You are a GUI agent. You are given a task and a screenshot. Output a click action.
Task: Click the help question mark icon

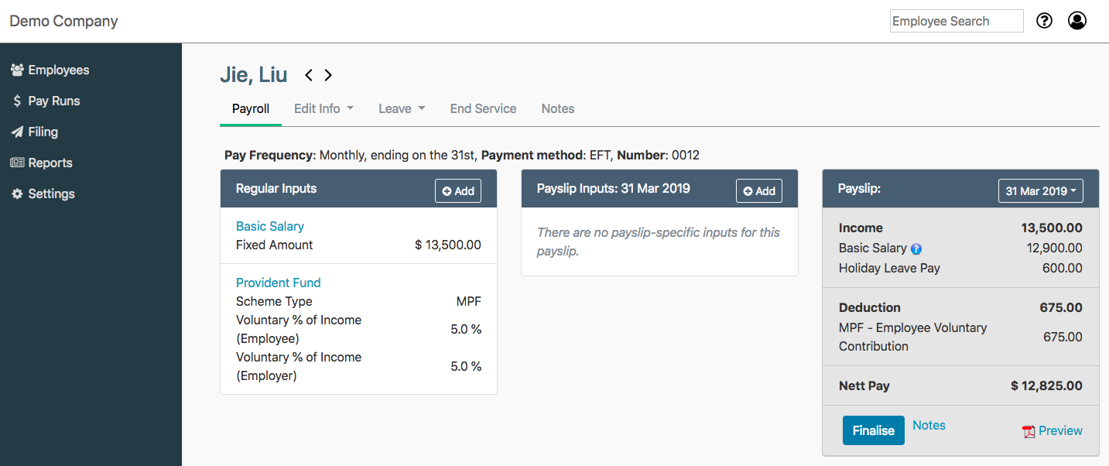1045,21
